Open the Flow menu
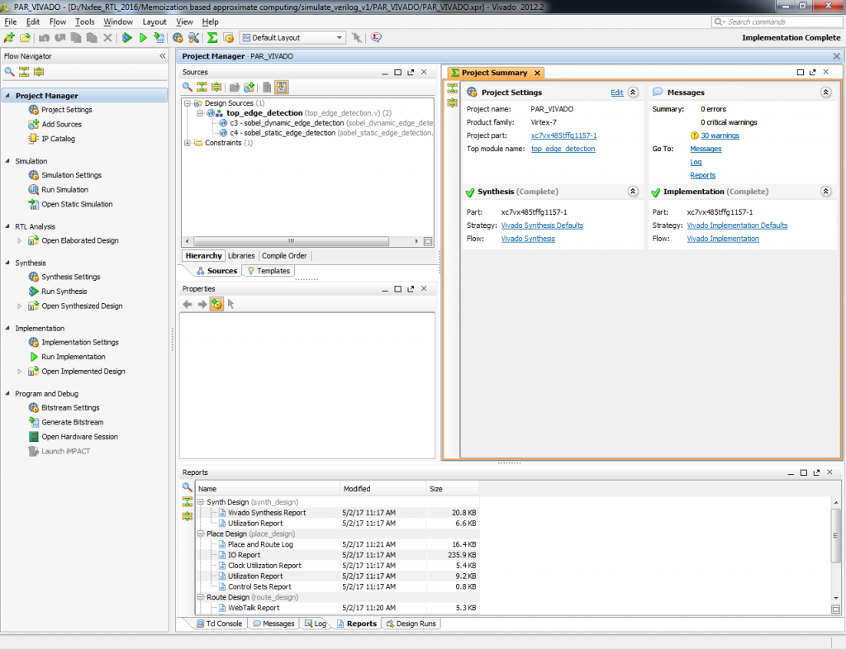This screenshot has width=846, height=650. tap(58, 21)
